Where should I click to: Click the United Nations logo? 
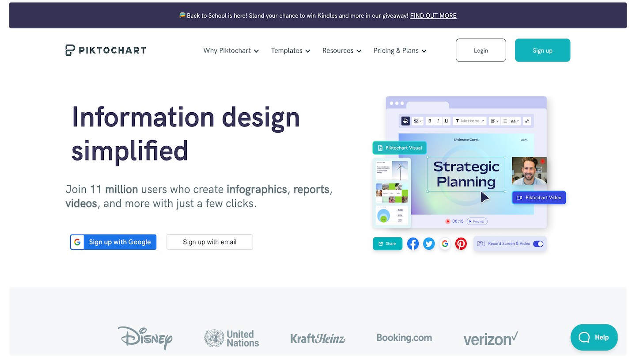coord(231,338)
